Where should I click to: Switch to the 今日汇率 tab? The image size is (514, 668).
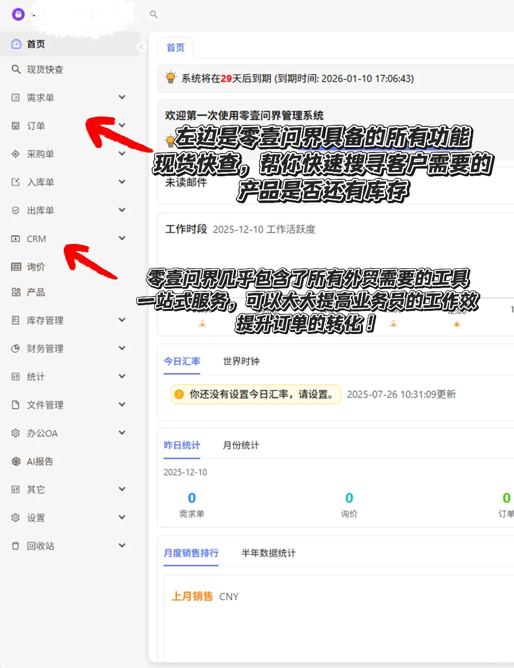pos(182,362)
